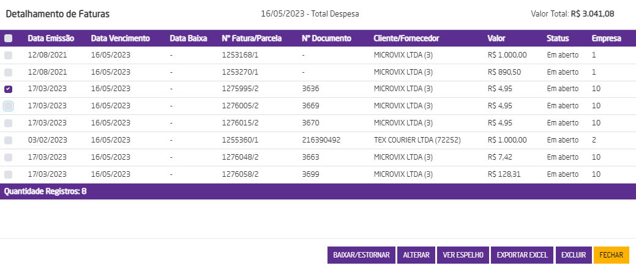Screen dimensions: 636x271
Task: Check the box for invoice 1253168/1
Action: [x=8, y=55]
